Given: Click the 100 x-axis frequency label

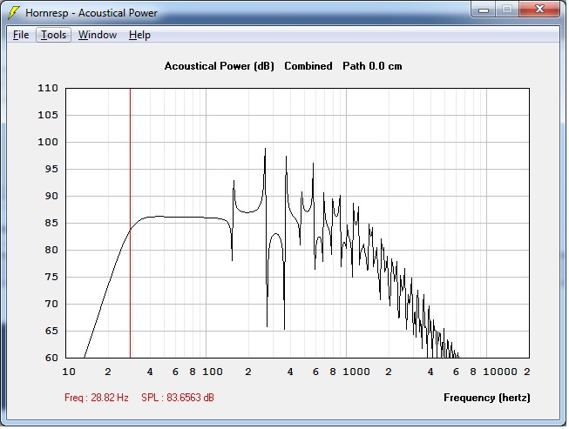Looking at the screenshot, I should 213,372.
